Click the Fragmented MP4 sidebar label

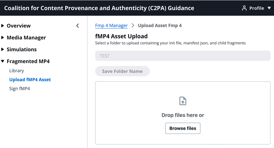(28, 61)
